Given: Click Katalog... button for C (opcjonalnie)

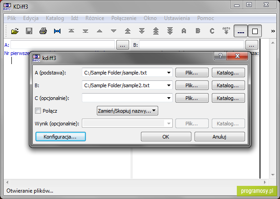Looking at the screenshot, I should tap(228, 98).
